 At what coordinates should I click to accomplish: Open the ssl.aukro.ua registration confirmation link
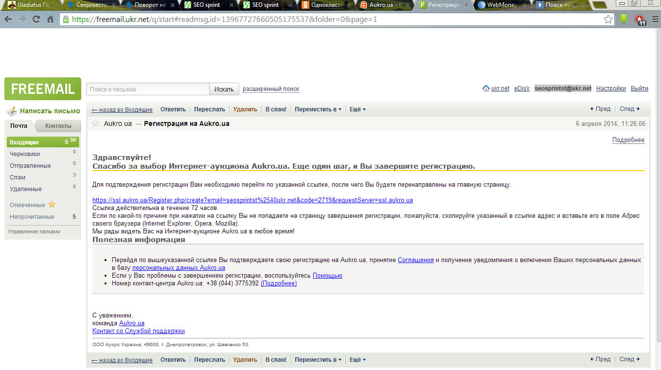tap(252, 200)
